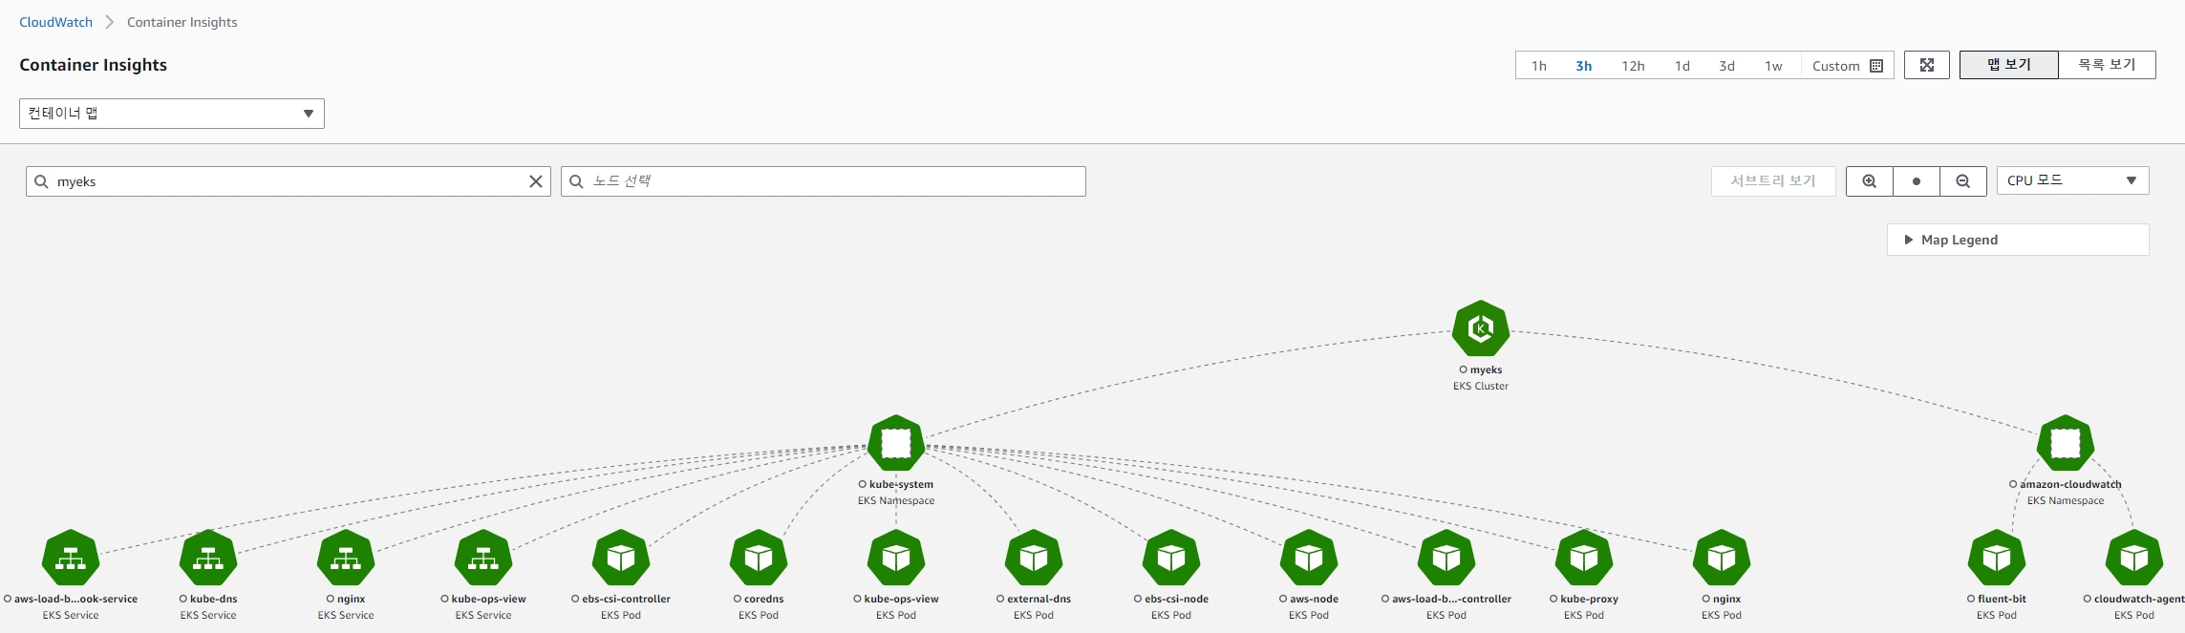2185x633 pixels.
Task: Switch to 맵 보기 map view
Action: (x=2009, y=65)
